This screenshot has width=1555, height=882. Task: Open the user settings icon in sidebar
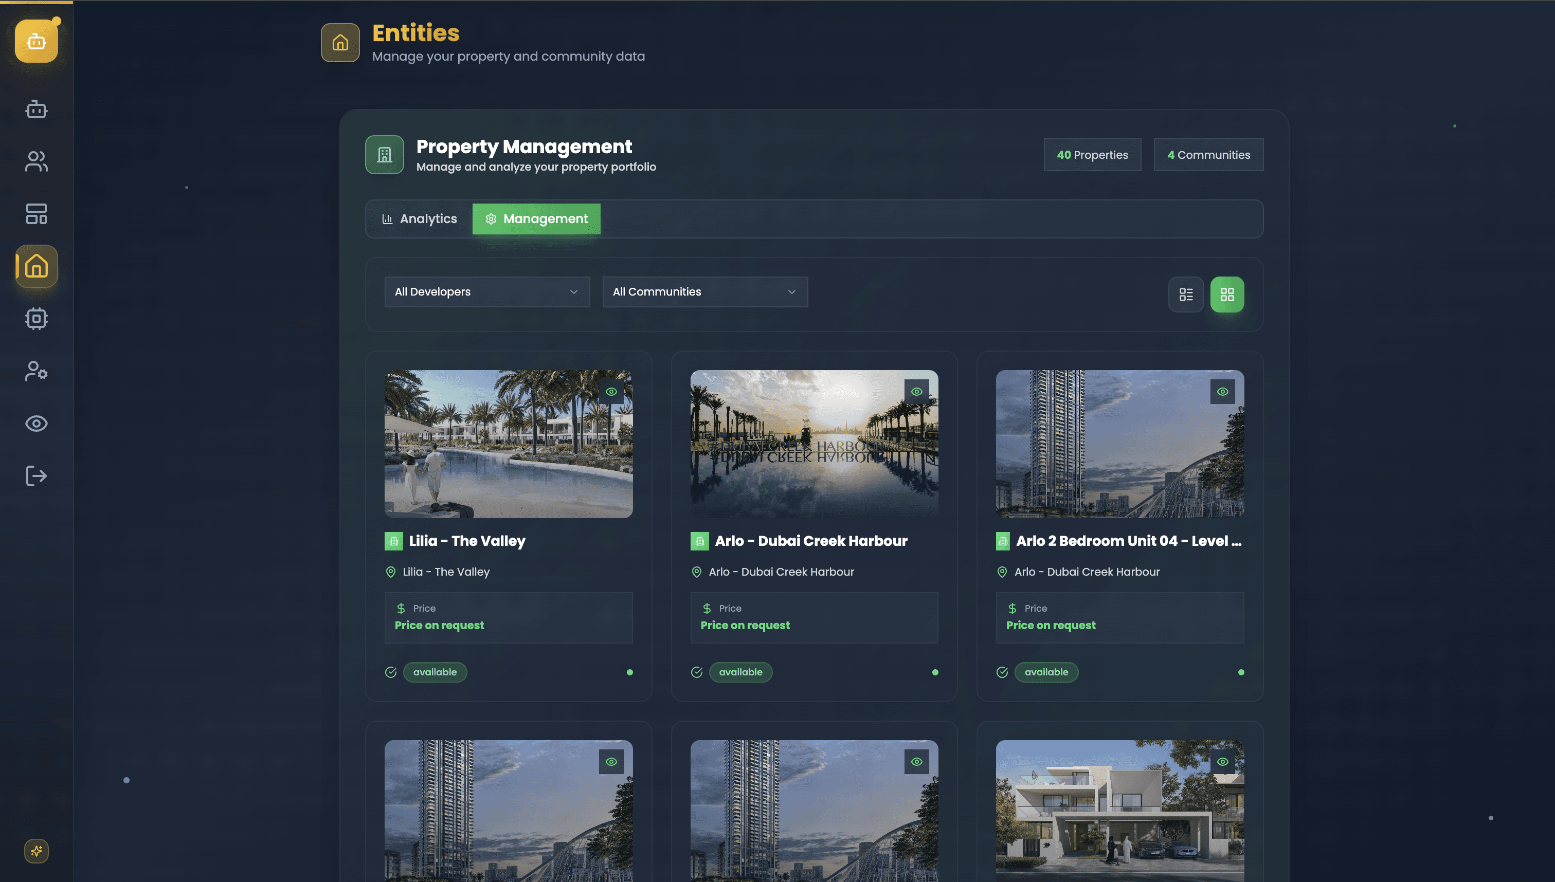(x=37, y=371)
